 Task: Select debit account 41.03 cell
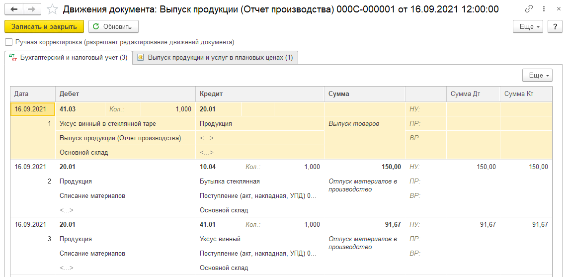pyautogui.click(x=81, y=109)
